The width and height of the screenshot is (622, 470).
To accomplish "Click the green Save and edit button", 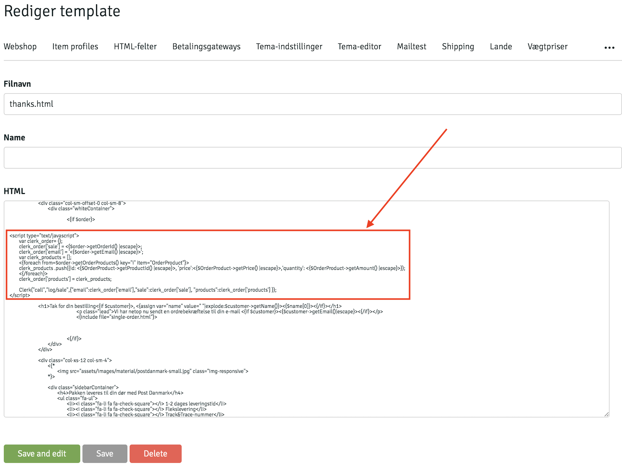I will [x=42, y=454].
